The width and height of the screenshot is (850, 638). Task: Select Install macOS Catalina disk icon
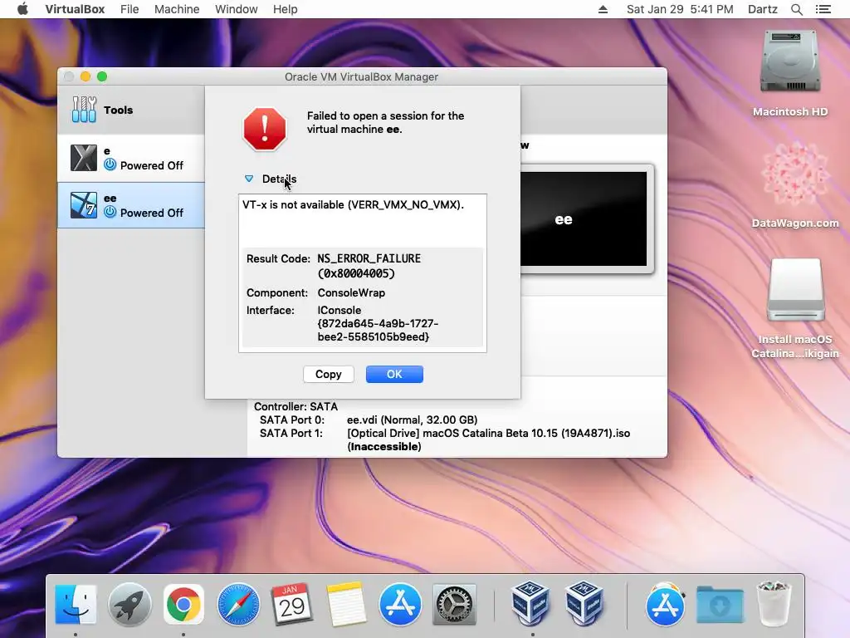point(795,290)
